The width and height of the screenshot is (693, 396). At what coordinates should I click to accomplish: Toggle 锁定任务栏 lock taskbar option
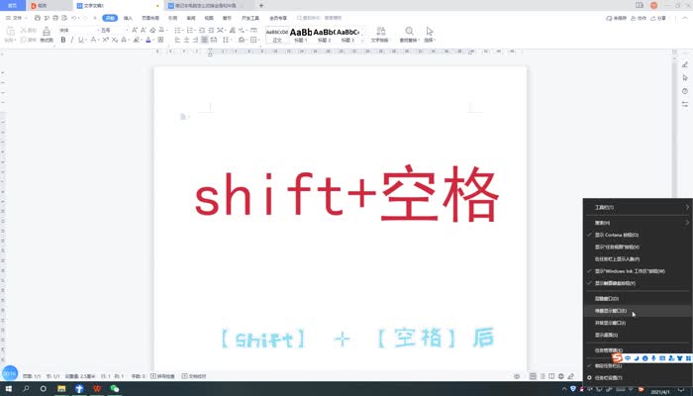[637, 366]
